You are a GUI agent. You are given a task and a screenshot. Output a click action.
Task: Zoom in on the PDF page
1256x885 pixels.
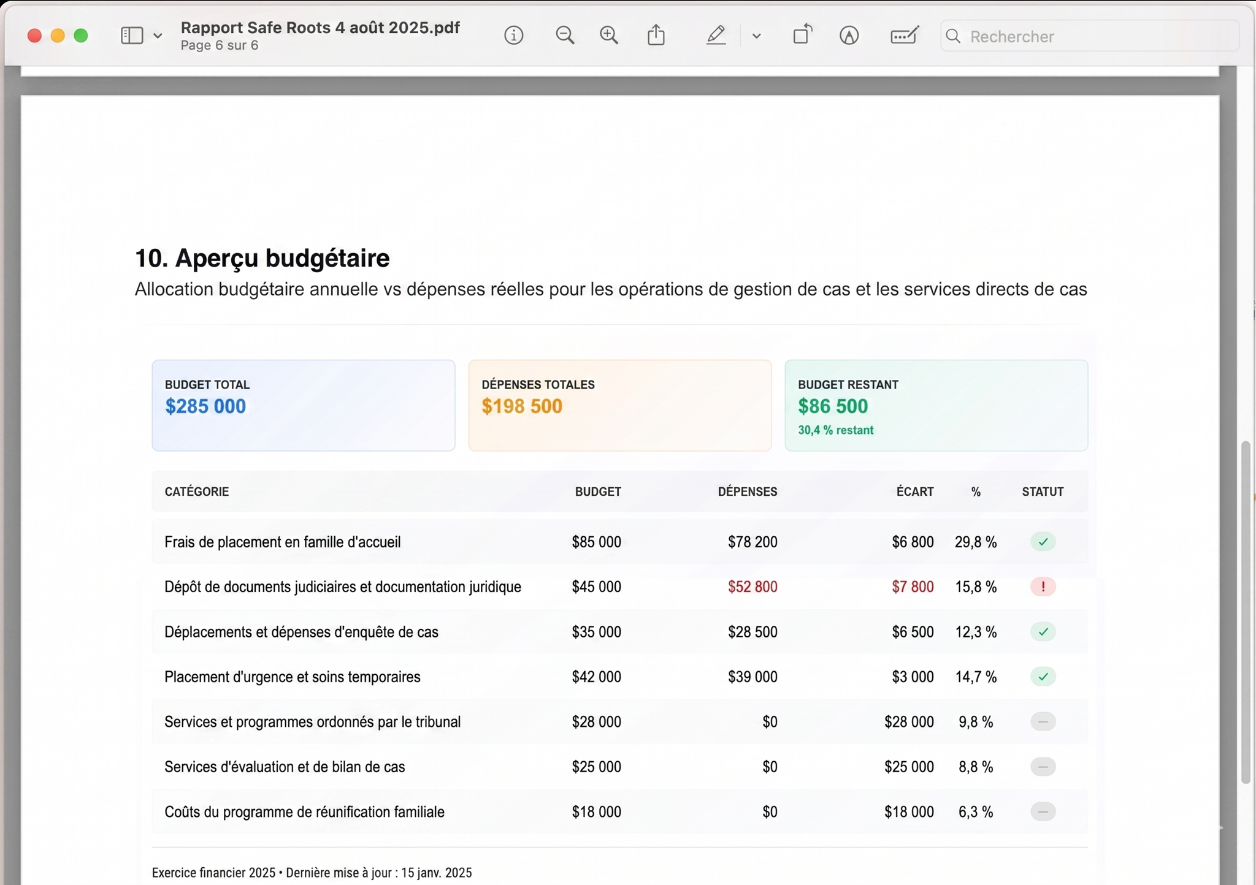click(x=608, y=36)
